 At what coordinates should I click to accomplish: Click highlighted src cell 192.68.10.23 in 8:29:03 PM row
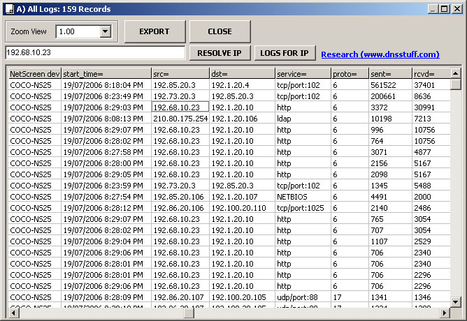point(180,107)
